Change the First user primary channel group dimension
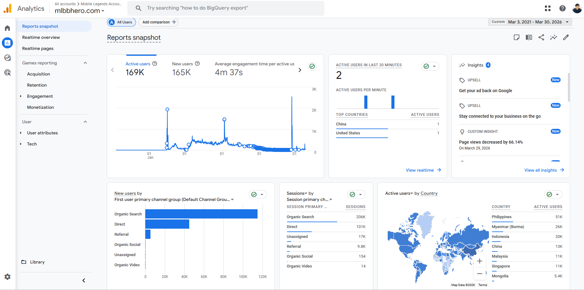The height and width of the screenshot is (290, 584). (174, 199)
